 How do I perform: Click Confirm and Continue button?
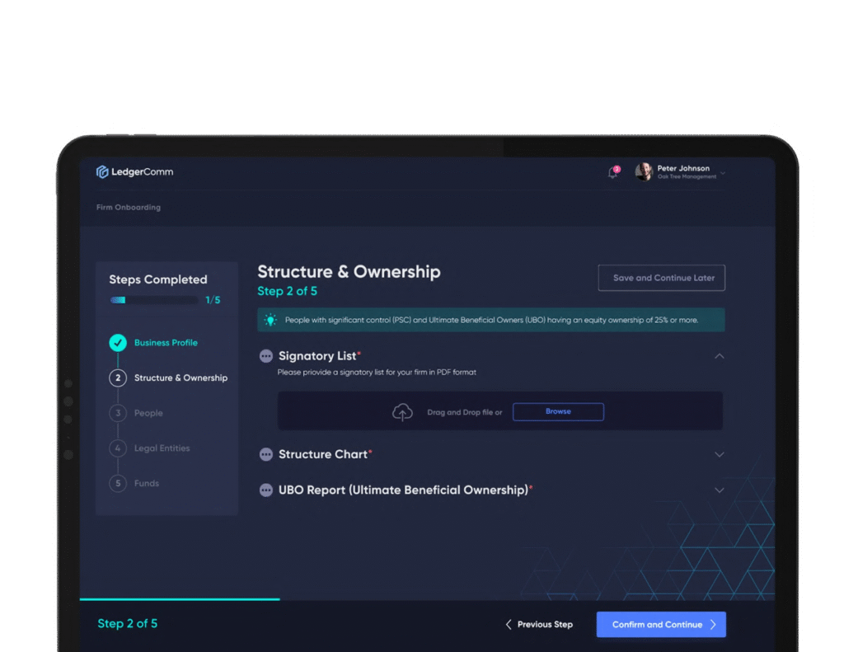(660, 625)
